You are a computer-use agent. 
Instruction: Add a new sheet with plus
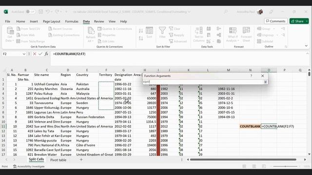coord(81,159)
